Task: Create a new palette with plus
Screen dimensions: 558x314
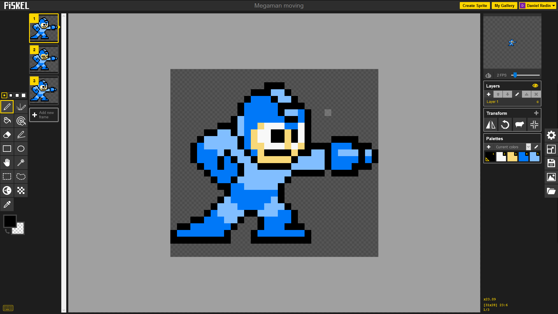Action: (x=489, y=147)
